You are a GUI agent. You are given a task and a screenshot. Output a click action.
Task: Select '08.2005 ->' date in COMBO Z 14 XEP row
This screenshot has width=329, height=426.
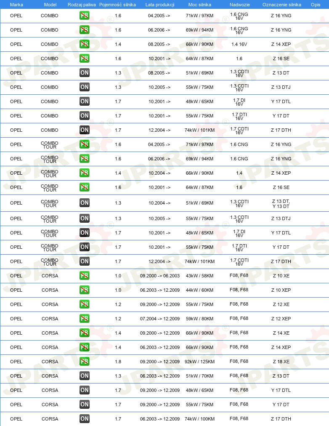(x=159, y=44)
